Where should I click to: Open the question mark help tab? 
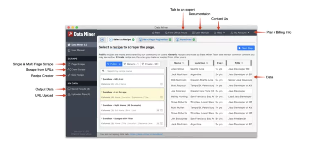102,39
